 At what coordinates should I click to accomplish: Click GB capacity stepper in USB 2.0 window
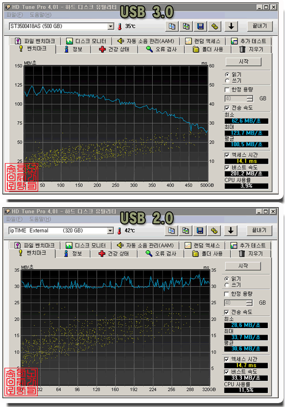(x=249, y=303)
